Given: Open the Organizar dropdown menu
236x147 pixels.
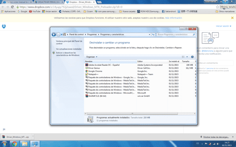Looking at the screenshot, I should [x=92, y=57].
